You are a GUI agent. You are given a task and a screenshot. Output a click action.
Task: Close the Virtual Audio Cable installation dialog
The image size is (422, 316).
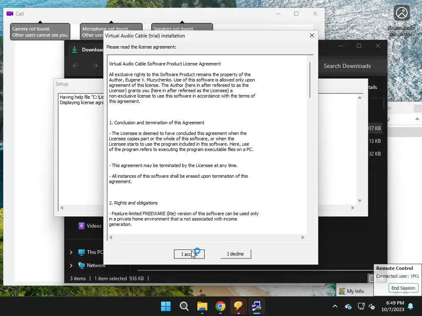coord(312,35)
